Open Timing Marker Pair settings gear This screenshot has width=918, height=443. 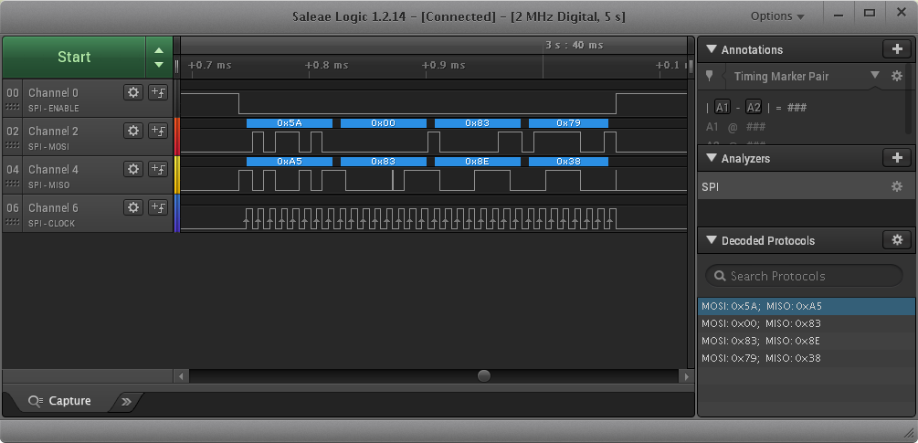click(x=896, y=76)
